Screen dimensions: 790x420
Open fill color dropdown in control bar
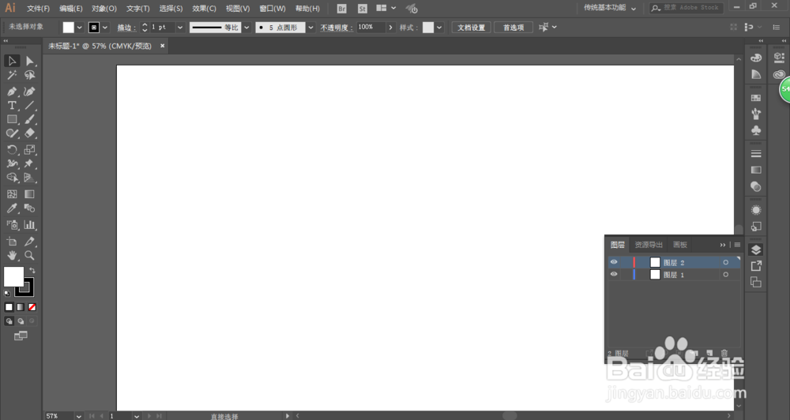pyautogui.click(x=80, y=28)
